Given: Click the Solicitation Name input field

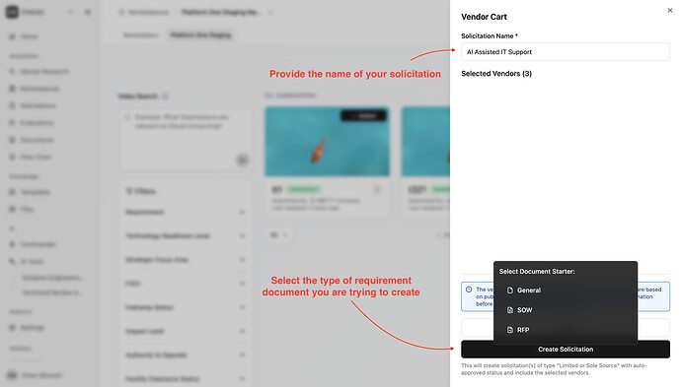Looking at the screenshot, I should (566, 52).
